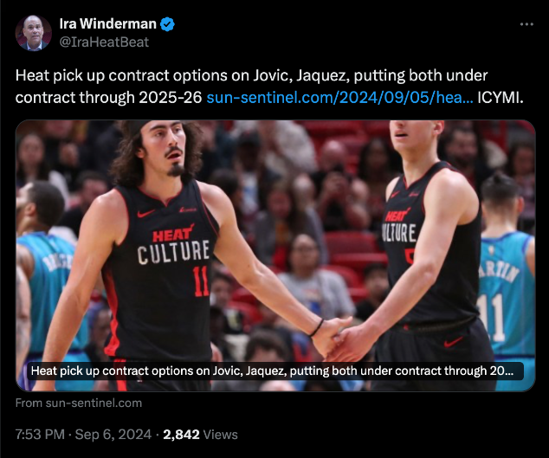The image size is (549, 458).
Task: Click the tweet text about Jovic and Jaquez
Action: point(251,86)
